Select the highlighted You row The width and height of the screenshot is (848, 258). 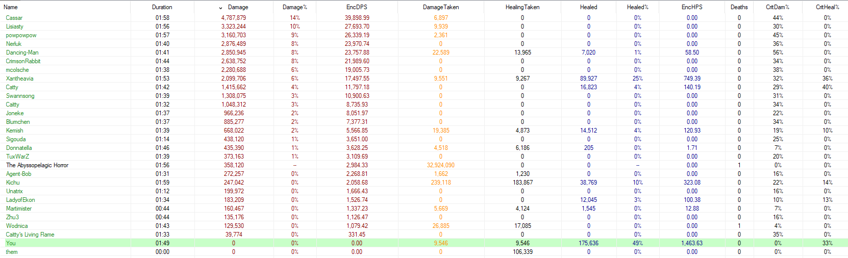point(11,243)
